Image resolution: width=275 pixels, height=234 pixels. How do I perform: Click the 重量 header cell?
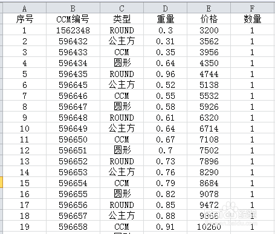(165, 19)
